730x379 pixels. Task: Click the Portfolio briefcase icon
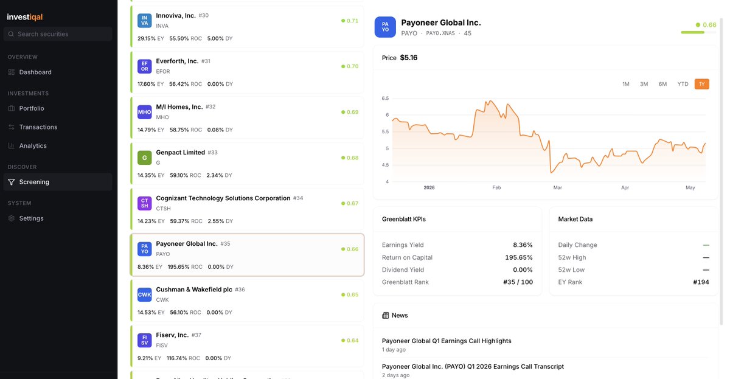[x=12, y=108]
